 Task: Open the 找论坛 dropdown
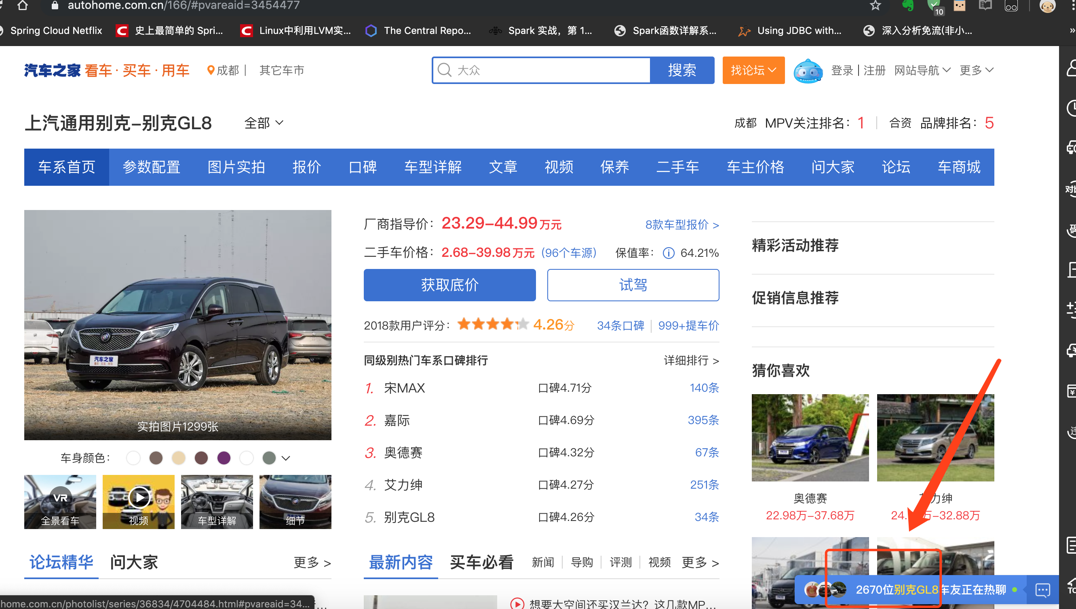[753, 70]
